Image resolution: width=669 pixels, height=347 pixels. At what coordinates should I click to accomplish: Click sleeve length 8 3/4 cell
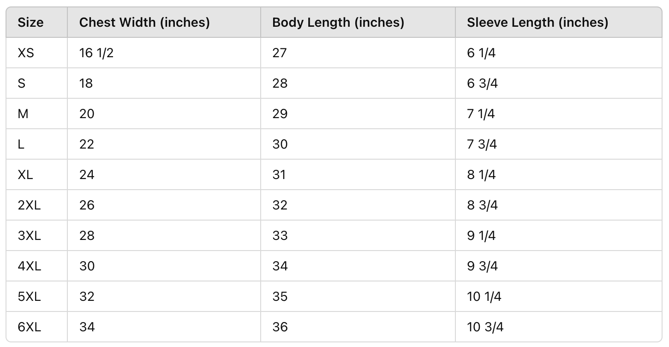482,205
